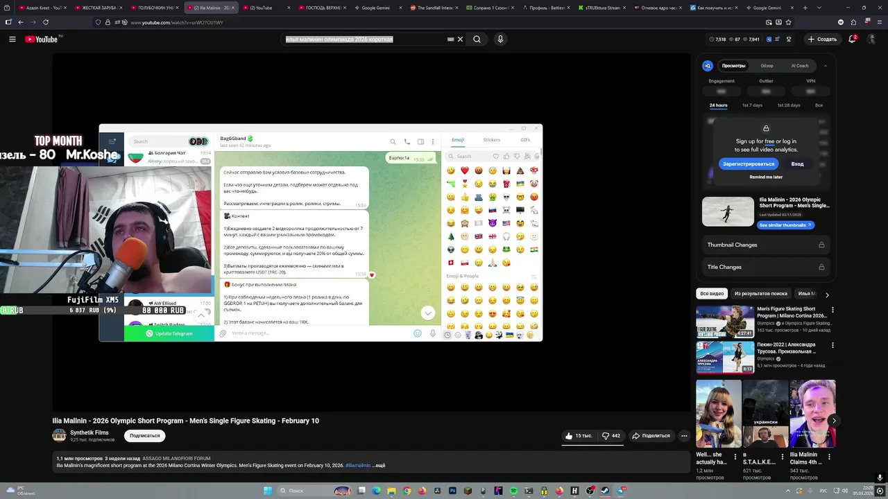
Task: Switch to The Sandfall Interactive tab
Action: [434, 8]
